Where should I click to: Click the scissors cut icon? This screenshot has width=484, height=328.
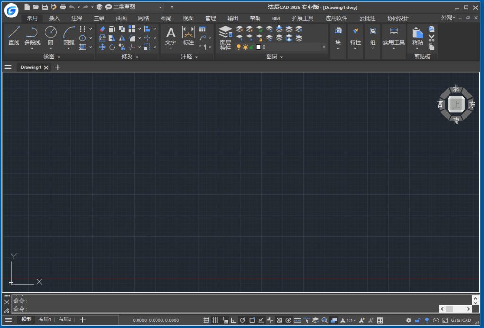(x=432, y=38)
